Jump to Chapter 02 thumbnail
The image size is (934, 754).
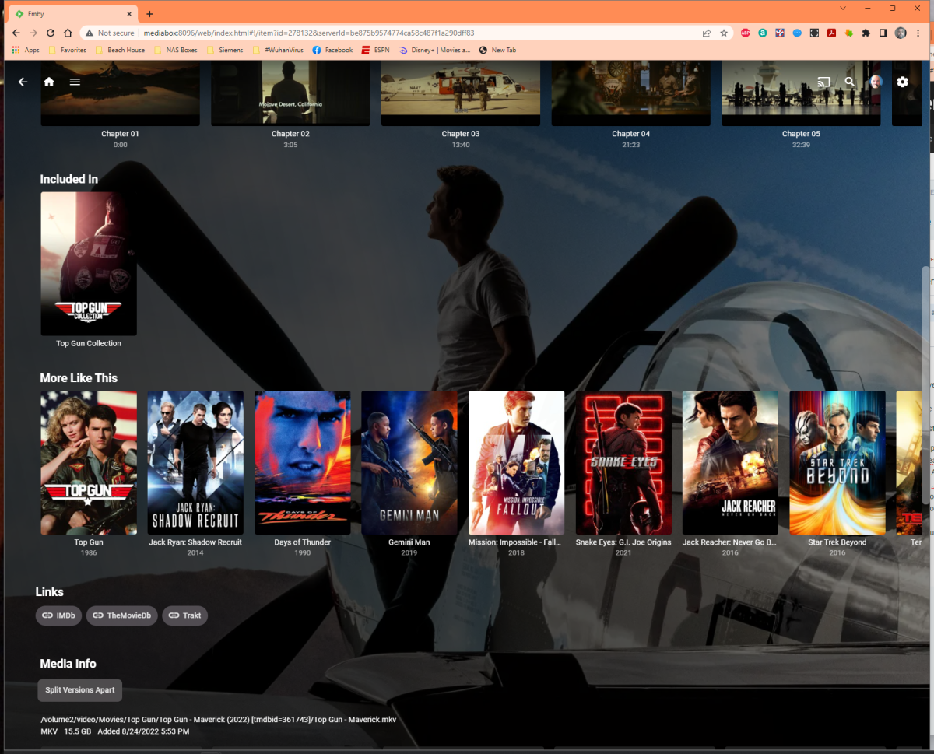click(x=290, y=93)
